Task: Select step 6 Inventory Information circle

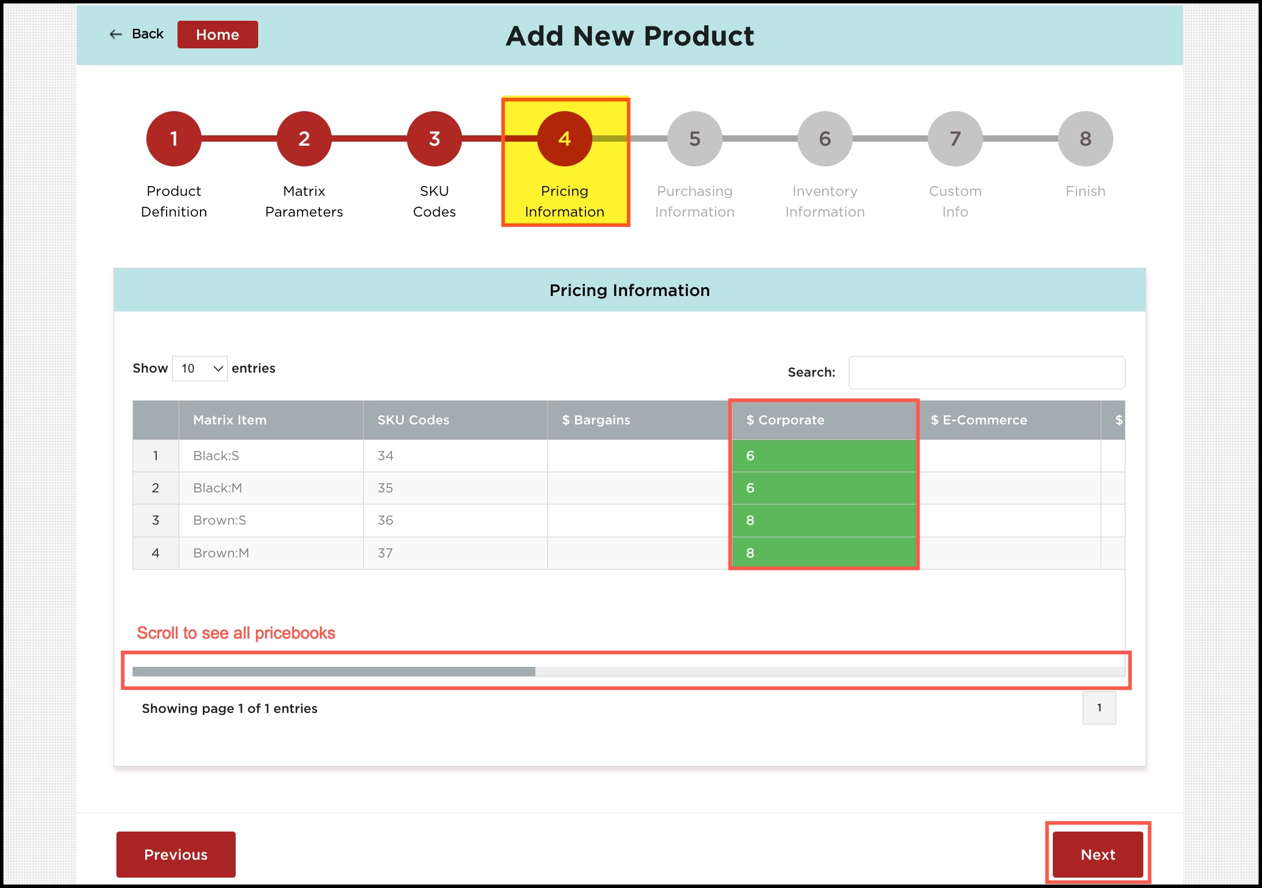Action: (x=825, y=139)
